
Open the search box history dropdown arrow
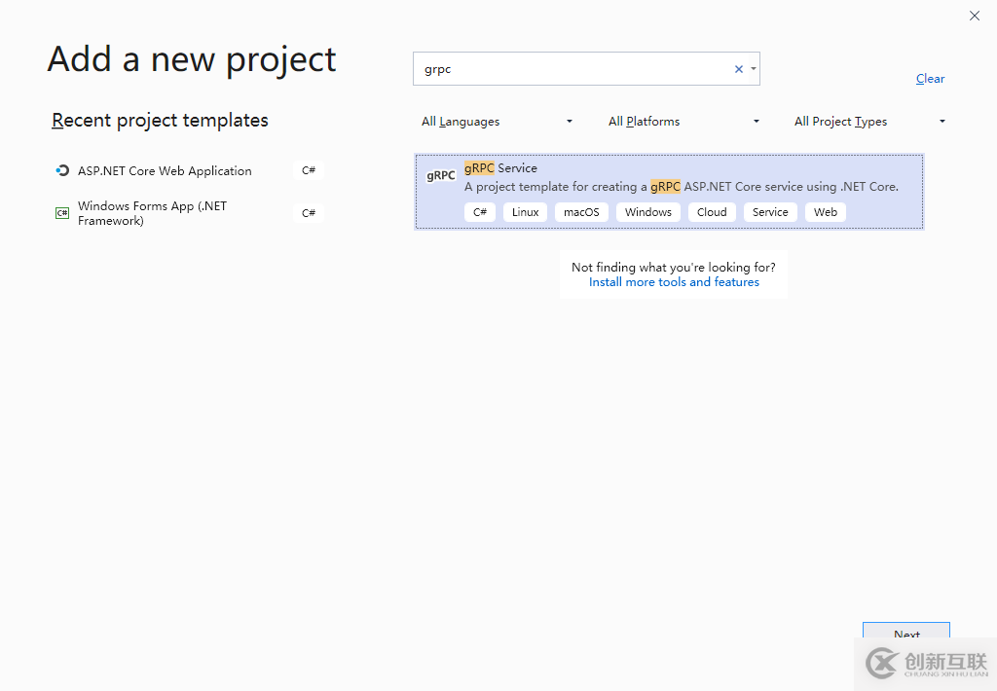click(754, 69)
